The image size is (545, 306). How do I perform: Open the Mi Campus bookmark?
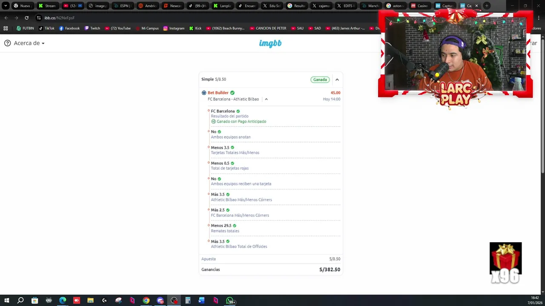(x=147, y=28)
